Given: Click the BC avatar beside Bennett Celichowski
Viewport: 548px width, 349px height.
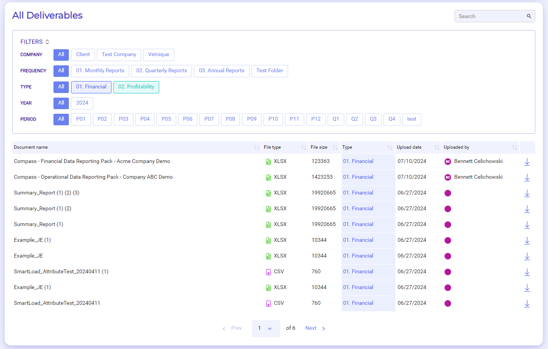Looking at the screenshot, I should coord(448,161).
